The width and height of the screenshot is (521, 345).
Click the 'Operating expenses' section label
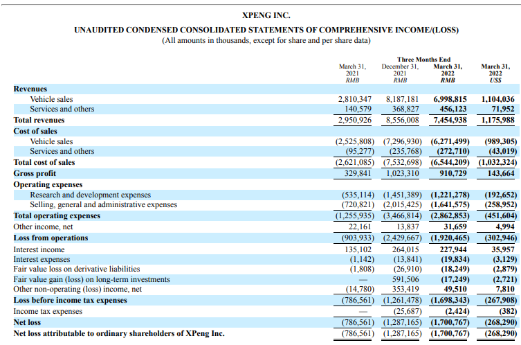click(48, 185)
